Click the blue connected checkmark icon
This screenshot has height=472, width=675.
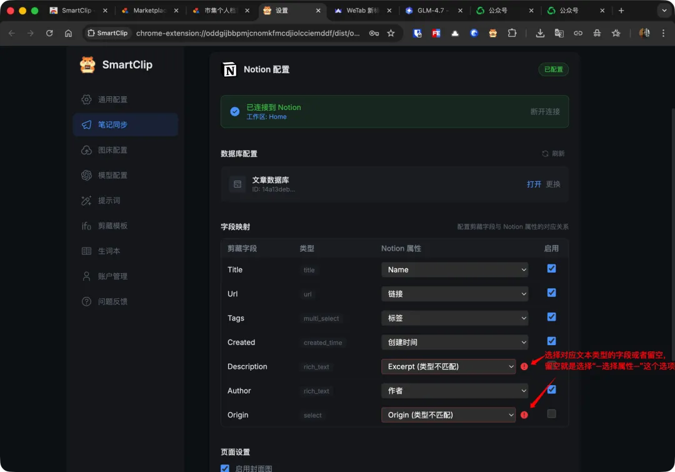[234, 111]
